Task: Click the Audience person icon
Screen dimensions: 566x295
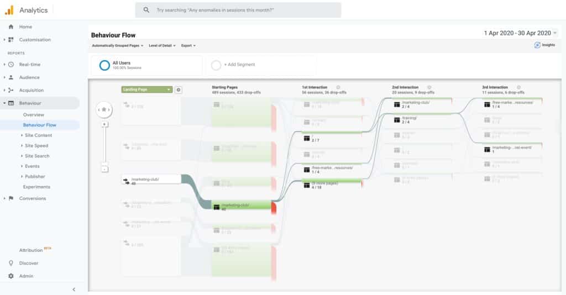Action: (x=11, y=77)
